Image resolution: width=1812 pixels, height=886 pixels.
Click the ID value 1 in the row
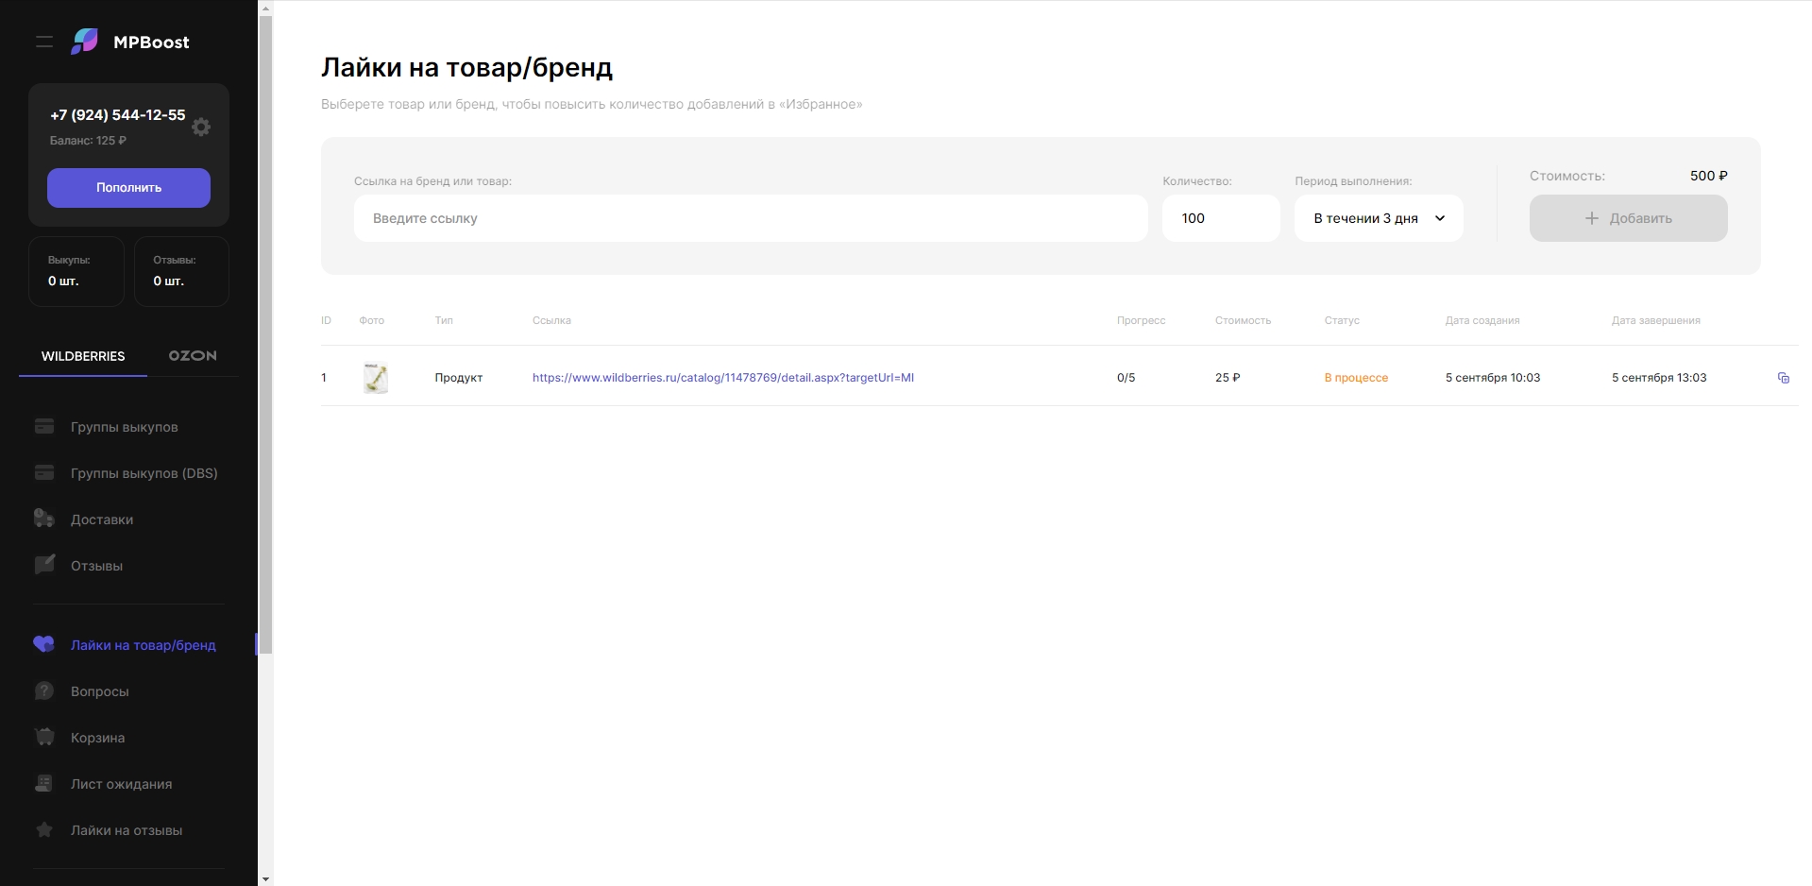(x=324, y=378)
